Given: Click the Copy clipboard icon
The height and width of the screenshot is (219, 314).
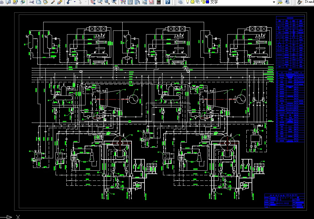Looking at the screenshot, I should pos(39,2).
